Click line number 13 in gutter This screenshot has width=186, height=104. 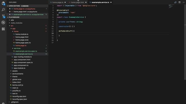pyautogui.click(x=53, y=34)
